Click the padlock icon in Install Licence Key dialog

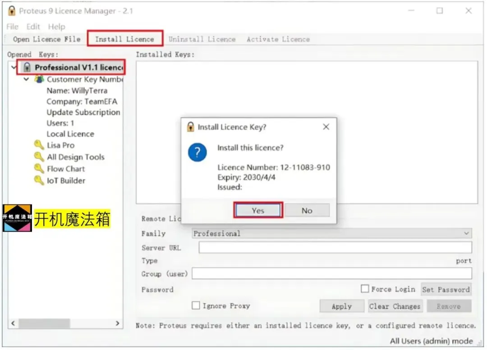[x=190, y=127]
